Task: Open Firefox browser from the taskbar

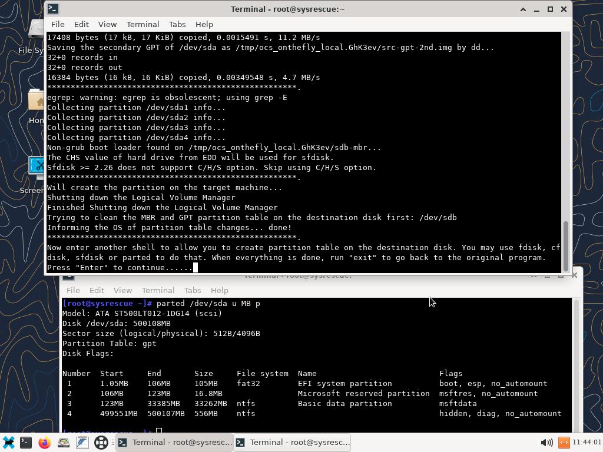Action: (x=45, y=443)
